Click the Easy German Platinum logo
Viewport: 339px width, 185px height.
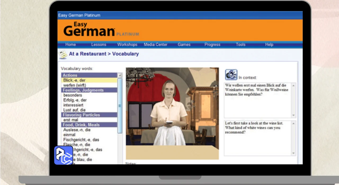101,30
